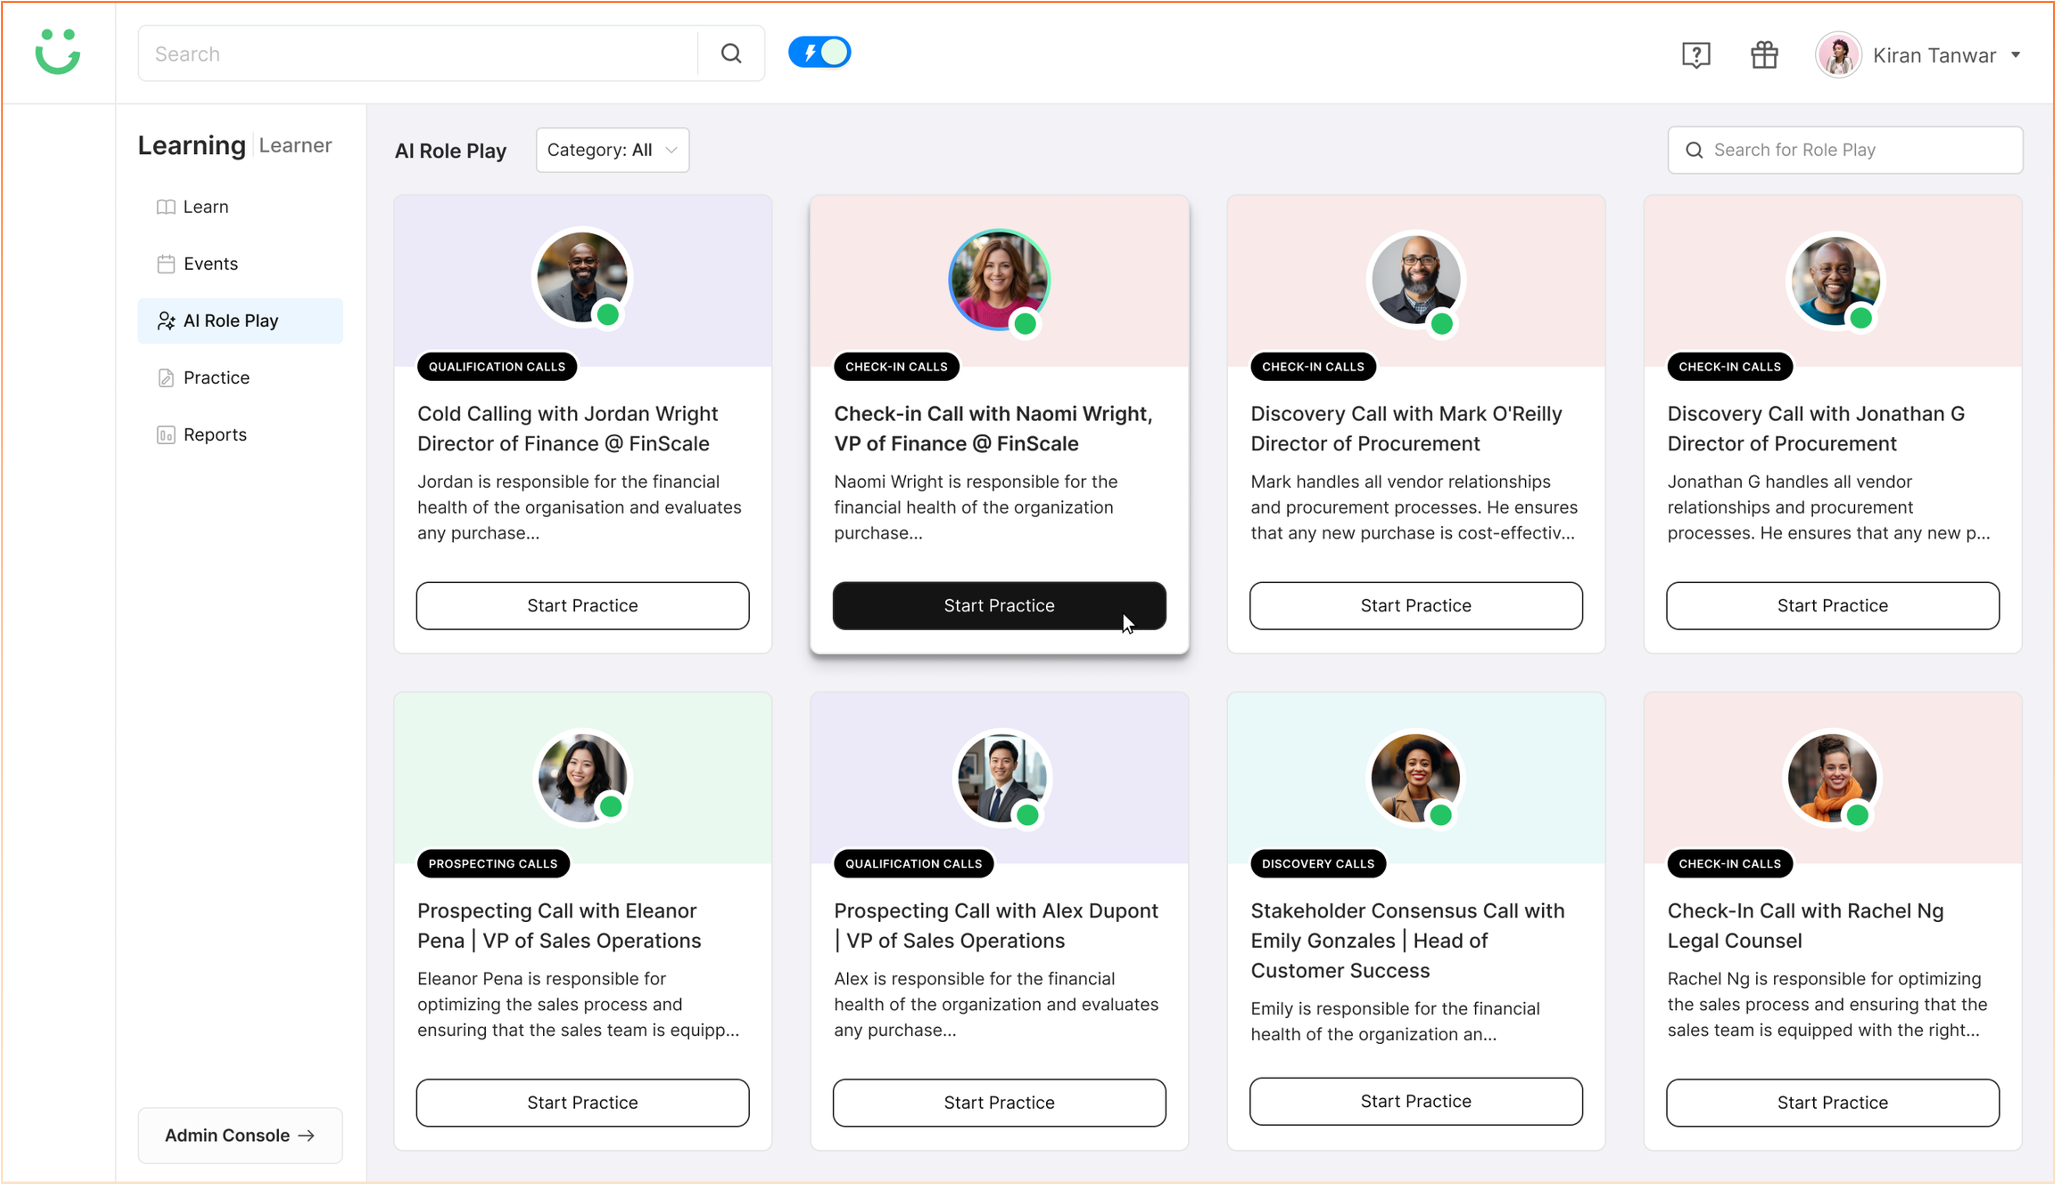
Task: Open the Practice menu item
Action: pos(240,378)
